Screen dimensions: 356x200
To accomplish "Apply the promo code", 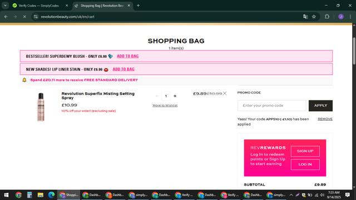I will 320,106.
